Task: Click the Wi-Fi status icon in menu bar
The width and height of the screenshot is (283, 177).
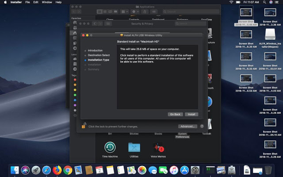Action: tap(231, 3)
